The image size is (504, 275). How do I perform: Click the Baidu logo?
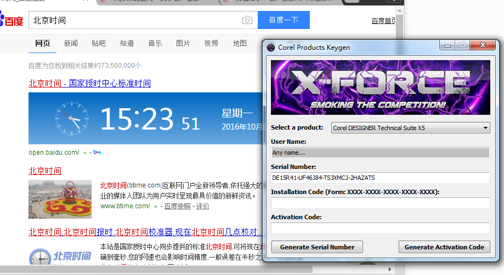[12, 19]
